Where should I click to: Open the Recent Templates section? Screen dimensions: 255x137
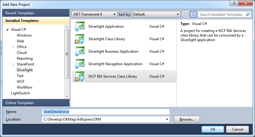click(x=36, y=13)
